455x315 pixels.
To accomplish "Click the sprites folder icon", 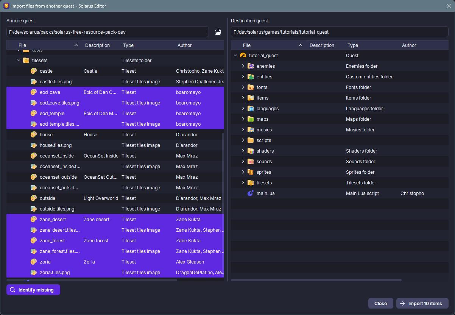I will click(251, 172).
